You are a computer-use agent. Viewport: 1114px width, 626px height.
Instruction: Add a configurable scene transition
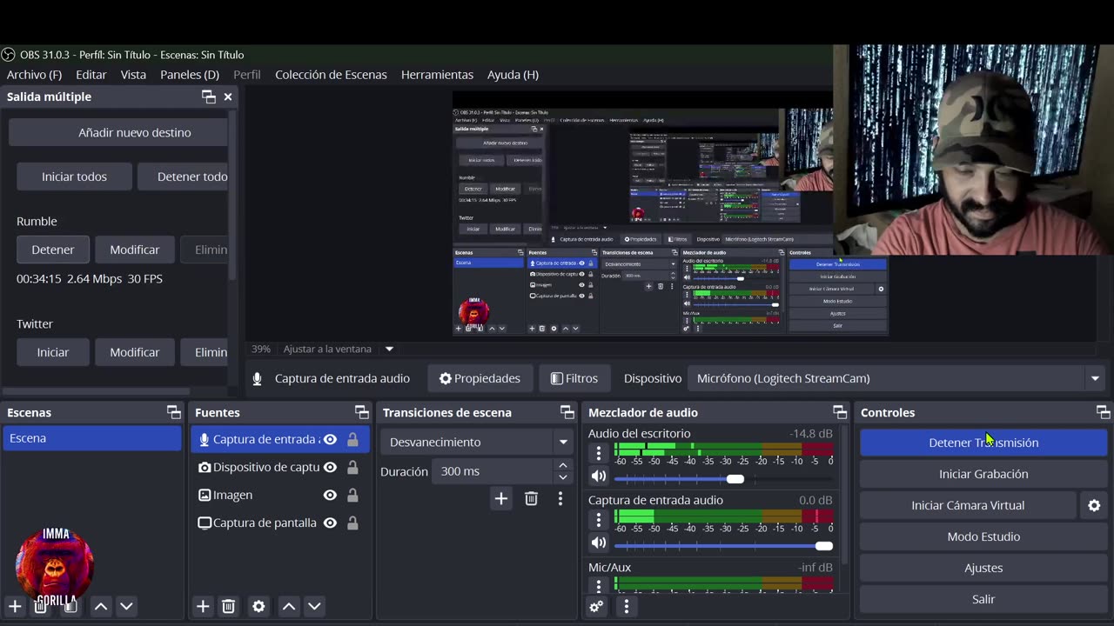click(x=501, y=498)
